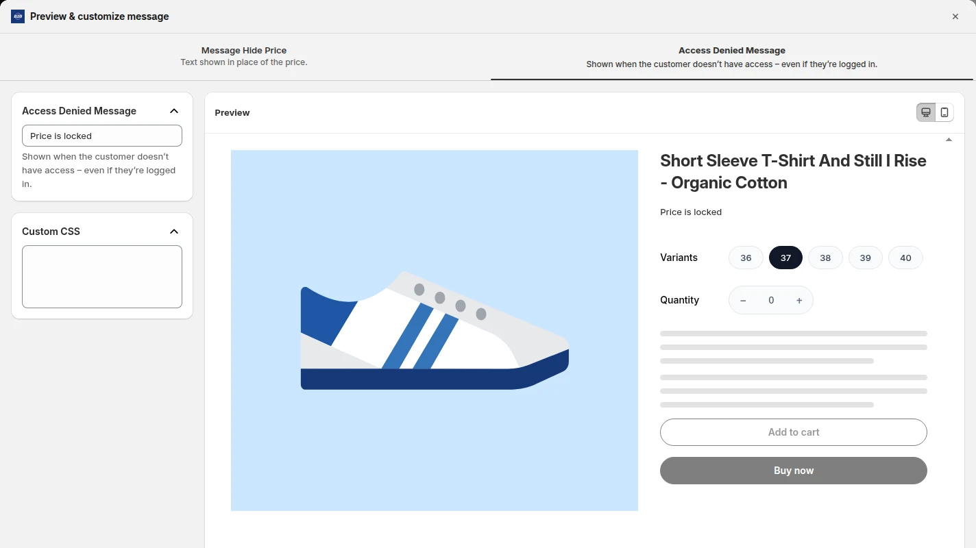Select variant size 36
The image size is (976, 548).
pyautogui.click(x=746, y=258)
